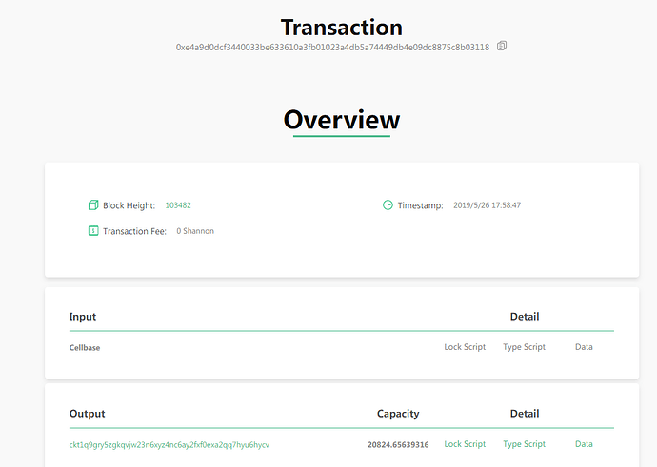Click the Timestamp clock icon
657x467 pixels.
point(388,205)
